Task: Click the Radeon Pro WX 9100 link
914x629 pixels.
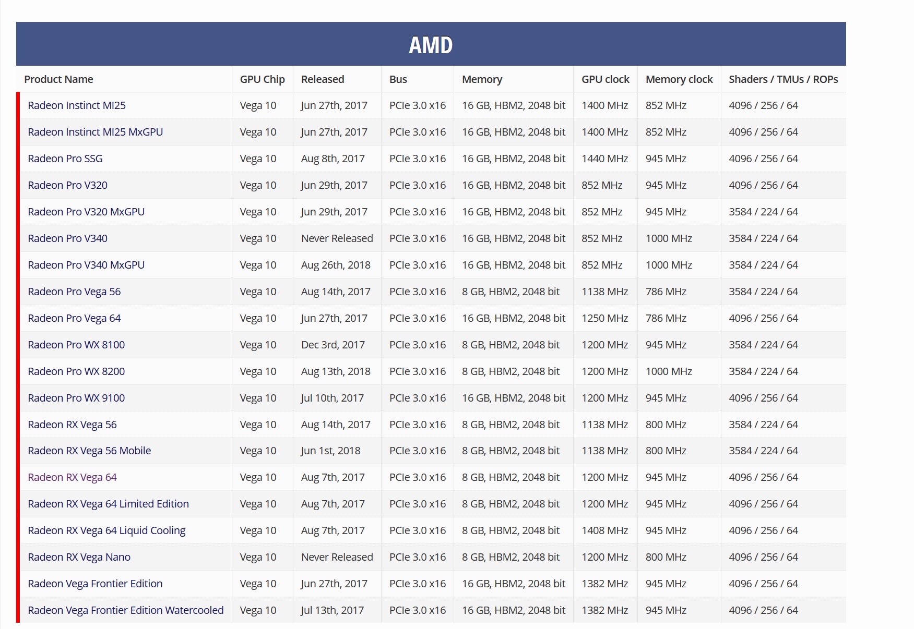Action: tap(76, 398)
